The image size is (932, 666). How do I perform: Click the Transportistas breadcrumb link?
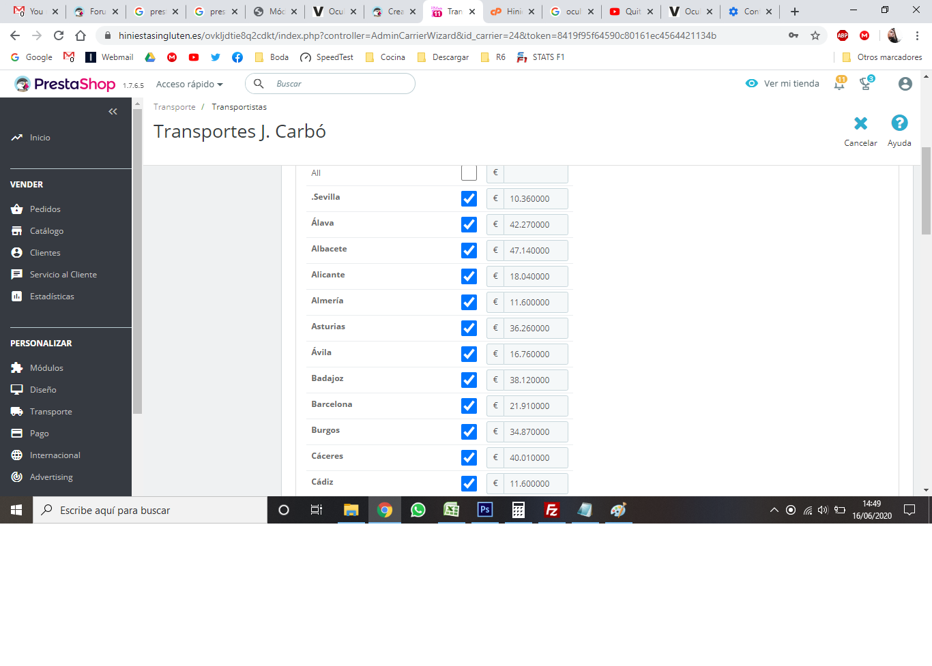pyautogui.click(x=239, y=107)
